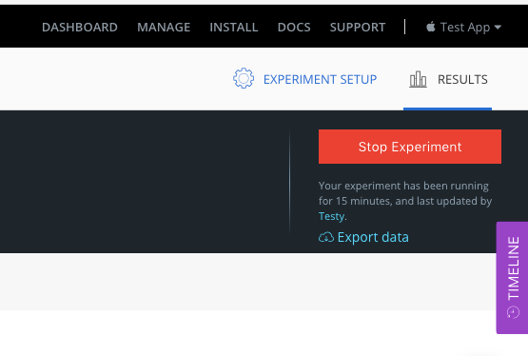
Task: Click Export data link
Action: pos(373,237)
